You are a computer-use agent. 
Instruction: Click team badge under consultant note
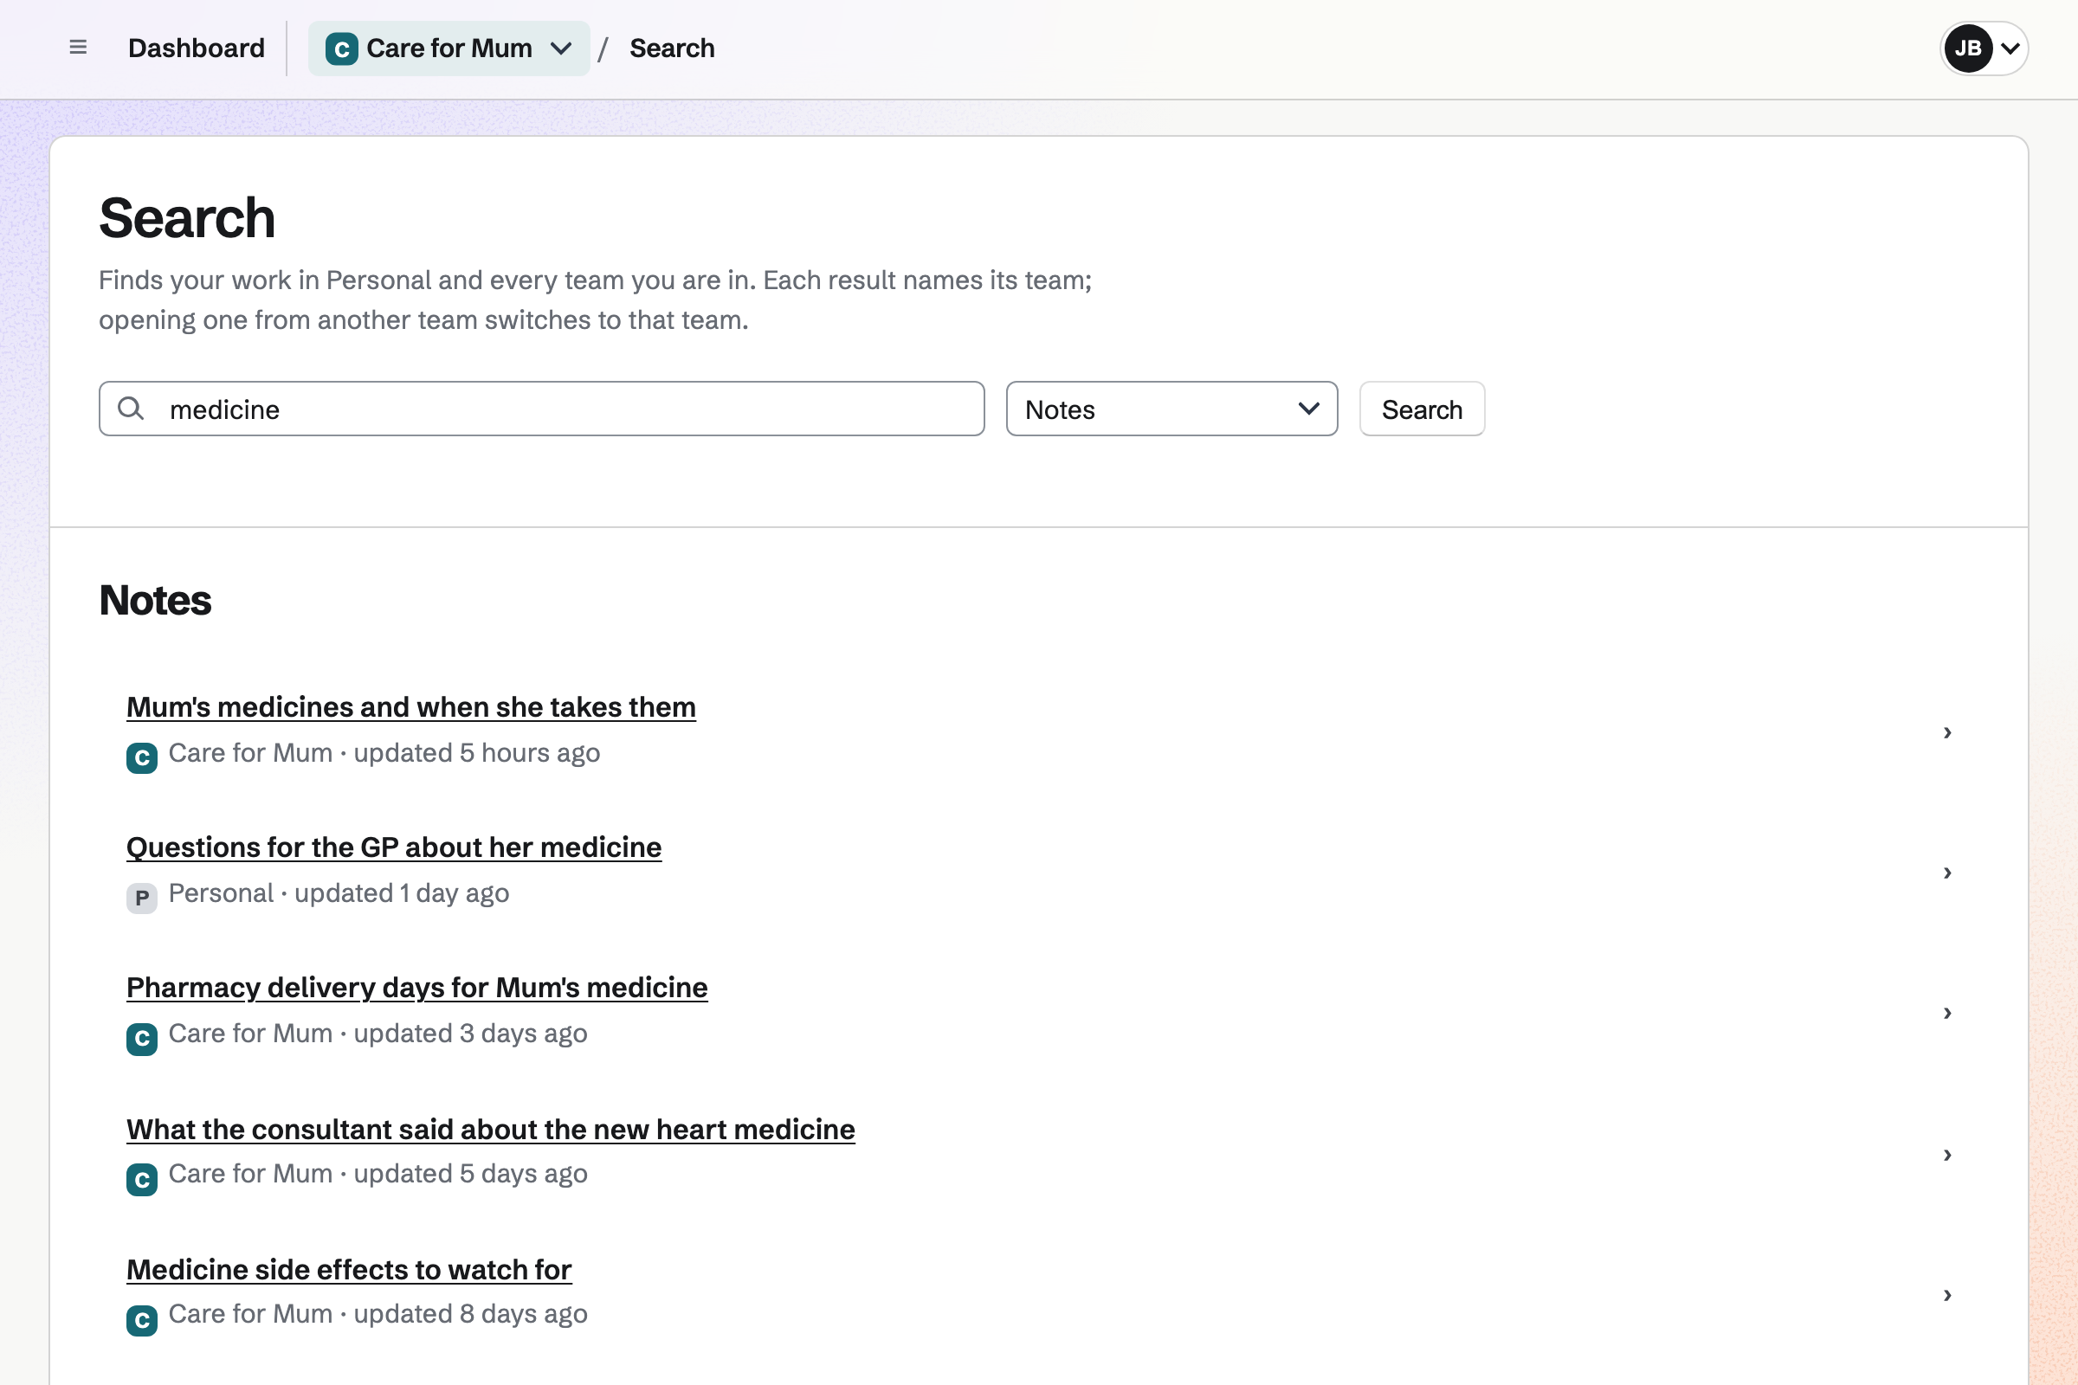click(x=142, y=1180)
